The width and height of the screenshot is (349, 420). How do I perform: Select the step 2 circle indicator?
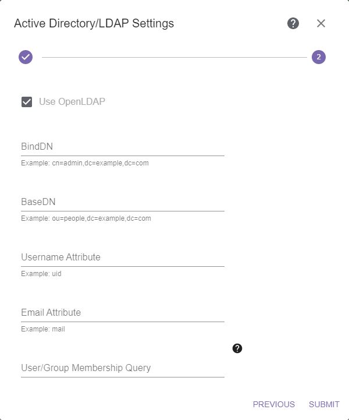click(x=319, y=57)
